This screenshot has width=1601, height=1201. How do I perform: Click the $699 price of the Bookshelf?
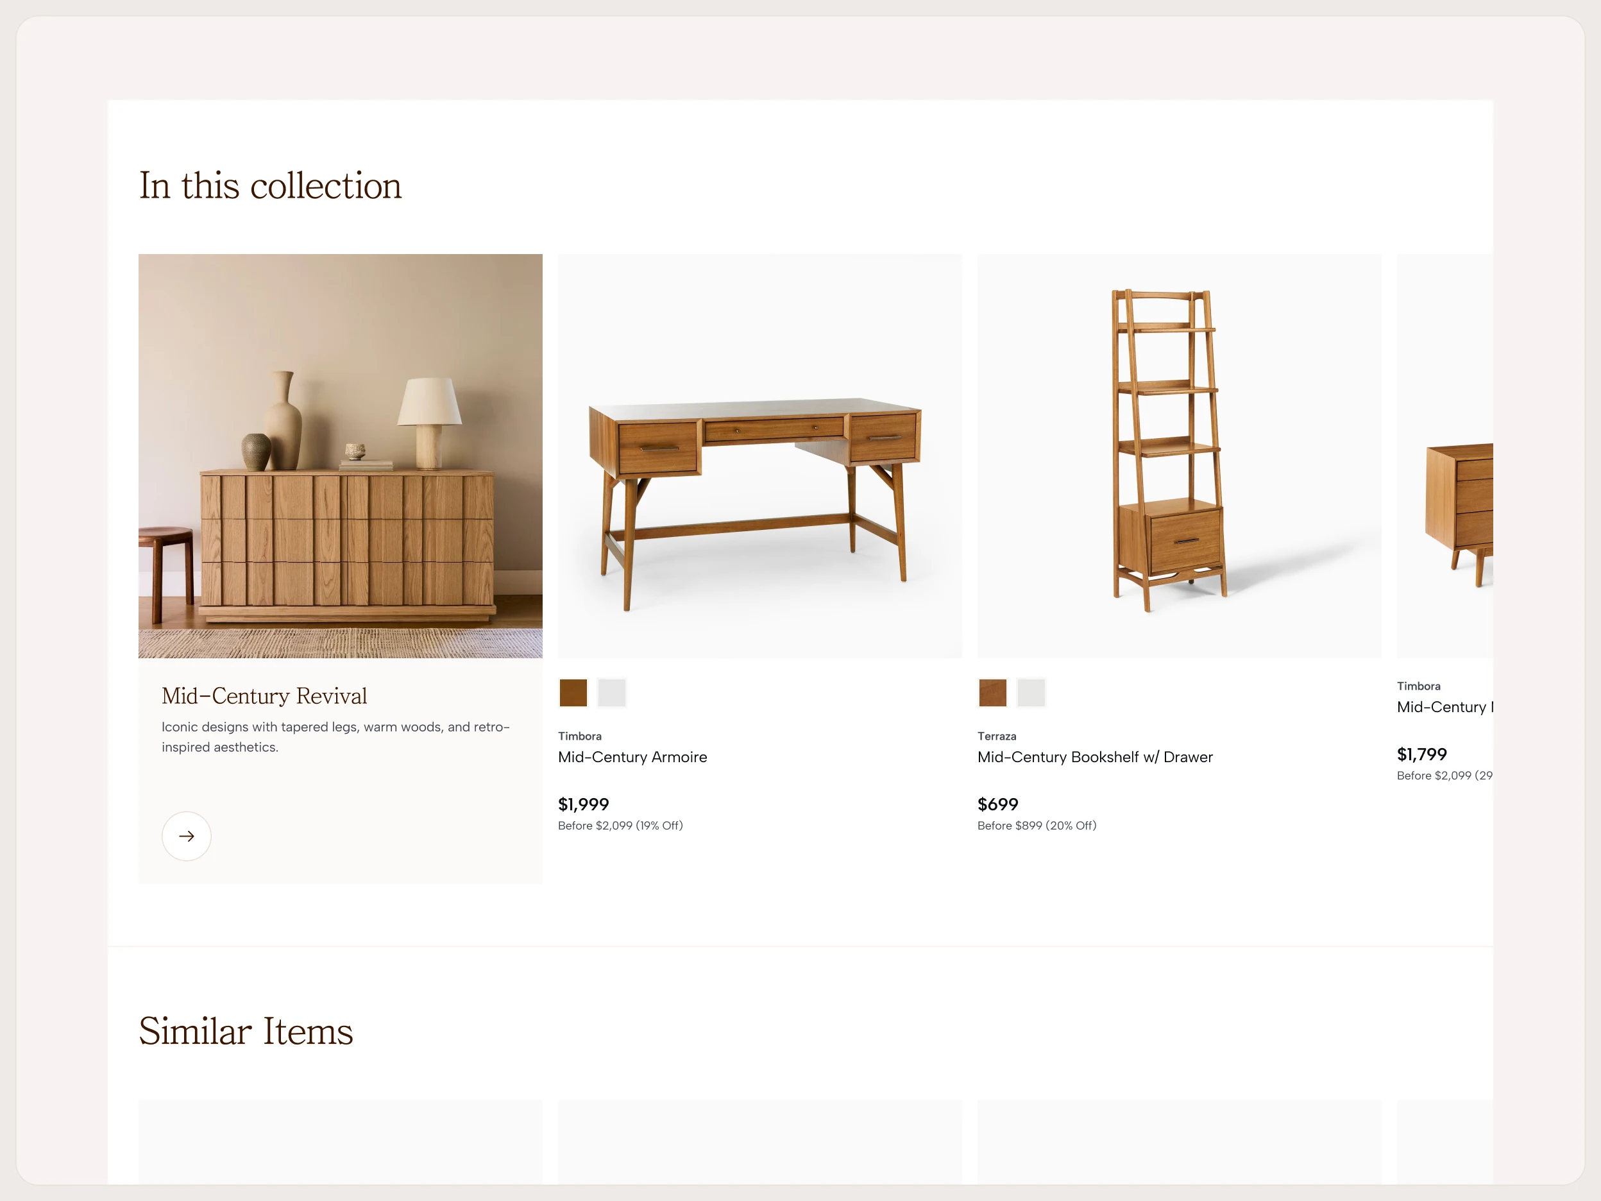997,805
